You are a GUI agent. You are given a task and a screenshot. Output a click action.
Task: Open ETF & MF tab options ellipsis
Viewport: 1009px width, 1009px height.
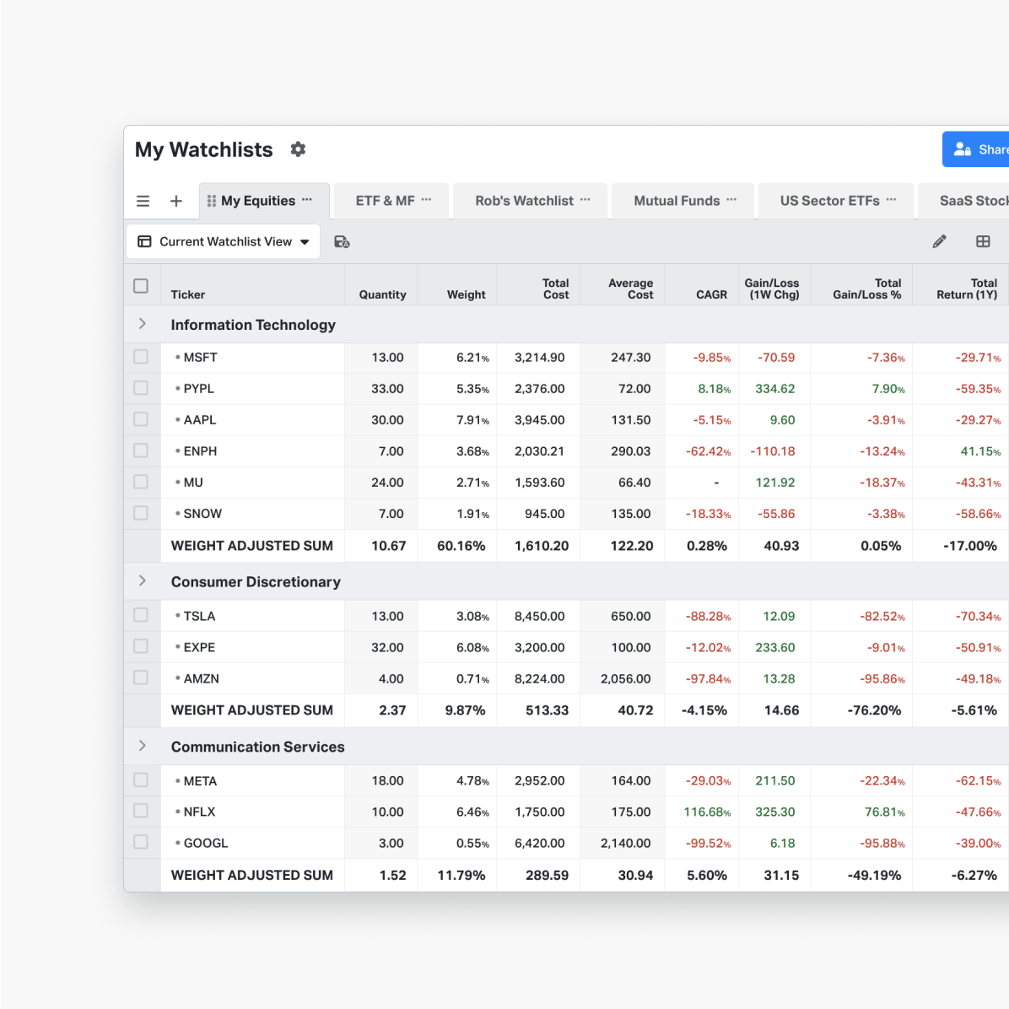click(x=426, y=199)
